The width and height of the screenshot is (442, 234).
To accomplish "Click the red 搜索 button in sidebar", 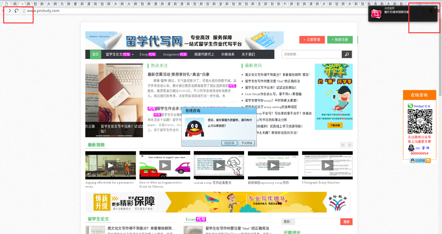I will tap(347, 222).
